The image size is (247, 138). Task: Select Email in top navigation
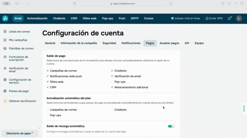point(18,19)
